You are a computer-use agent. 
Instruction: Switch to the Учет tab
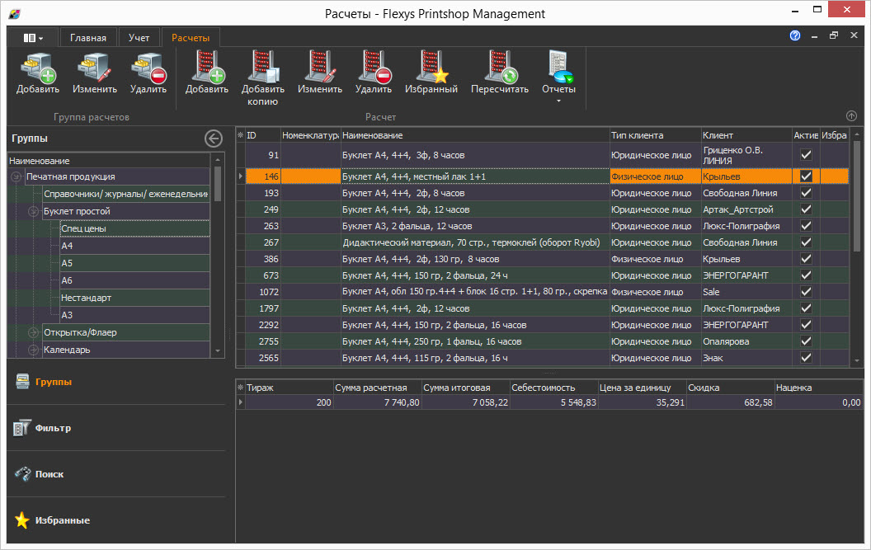[139, 38]
